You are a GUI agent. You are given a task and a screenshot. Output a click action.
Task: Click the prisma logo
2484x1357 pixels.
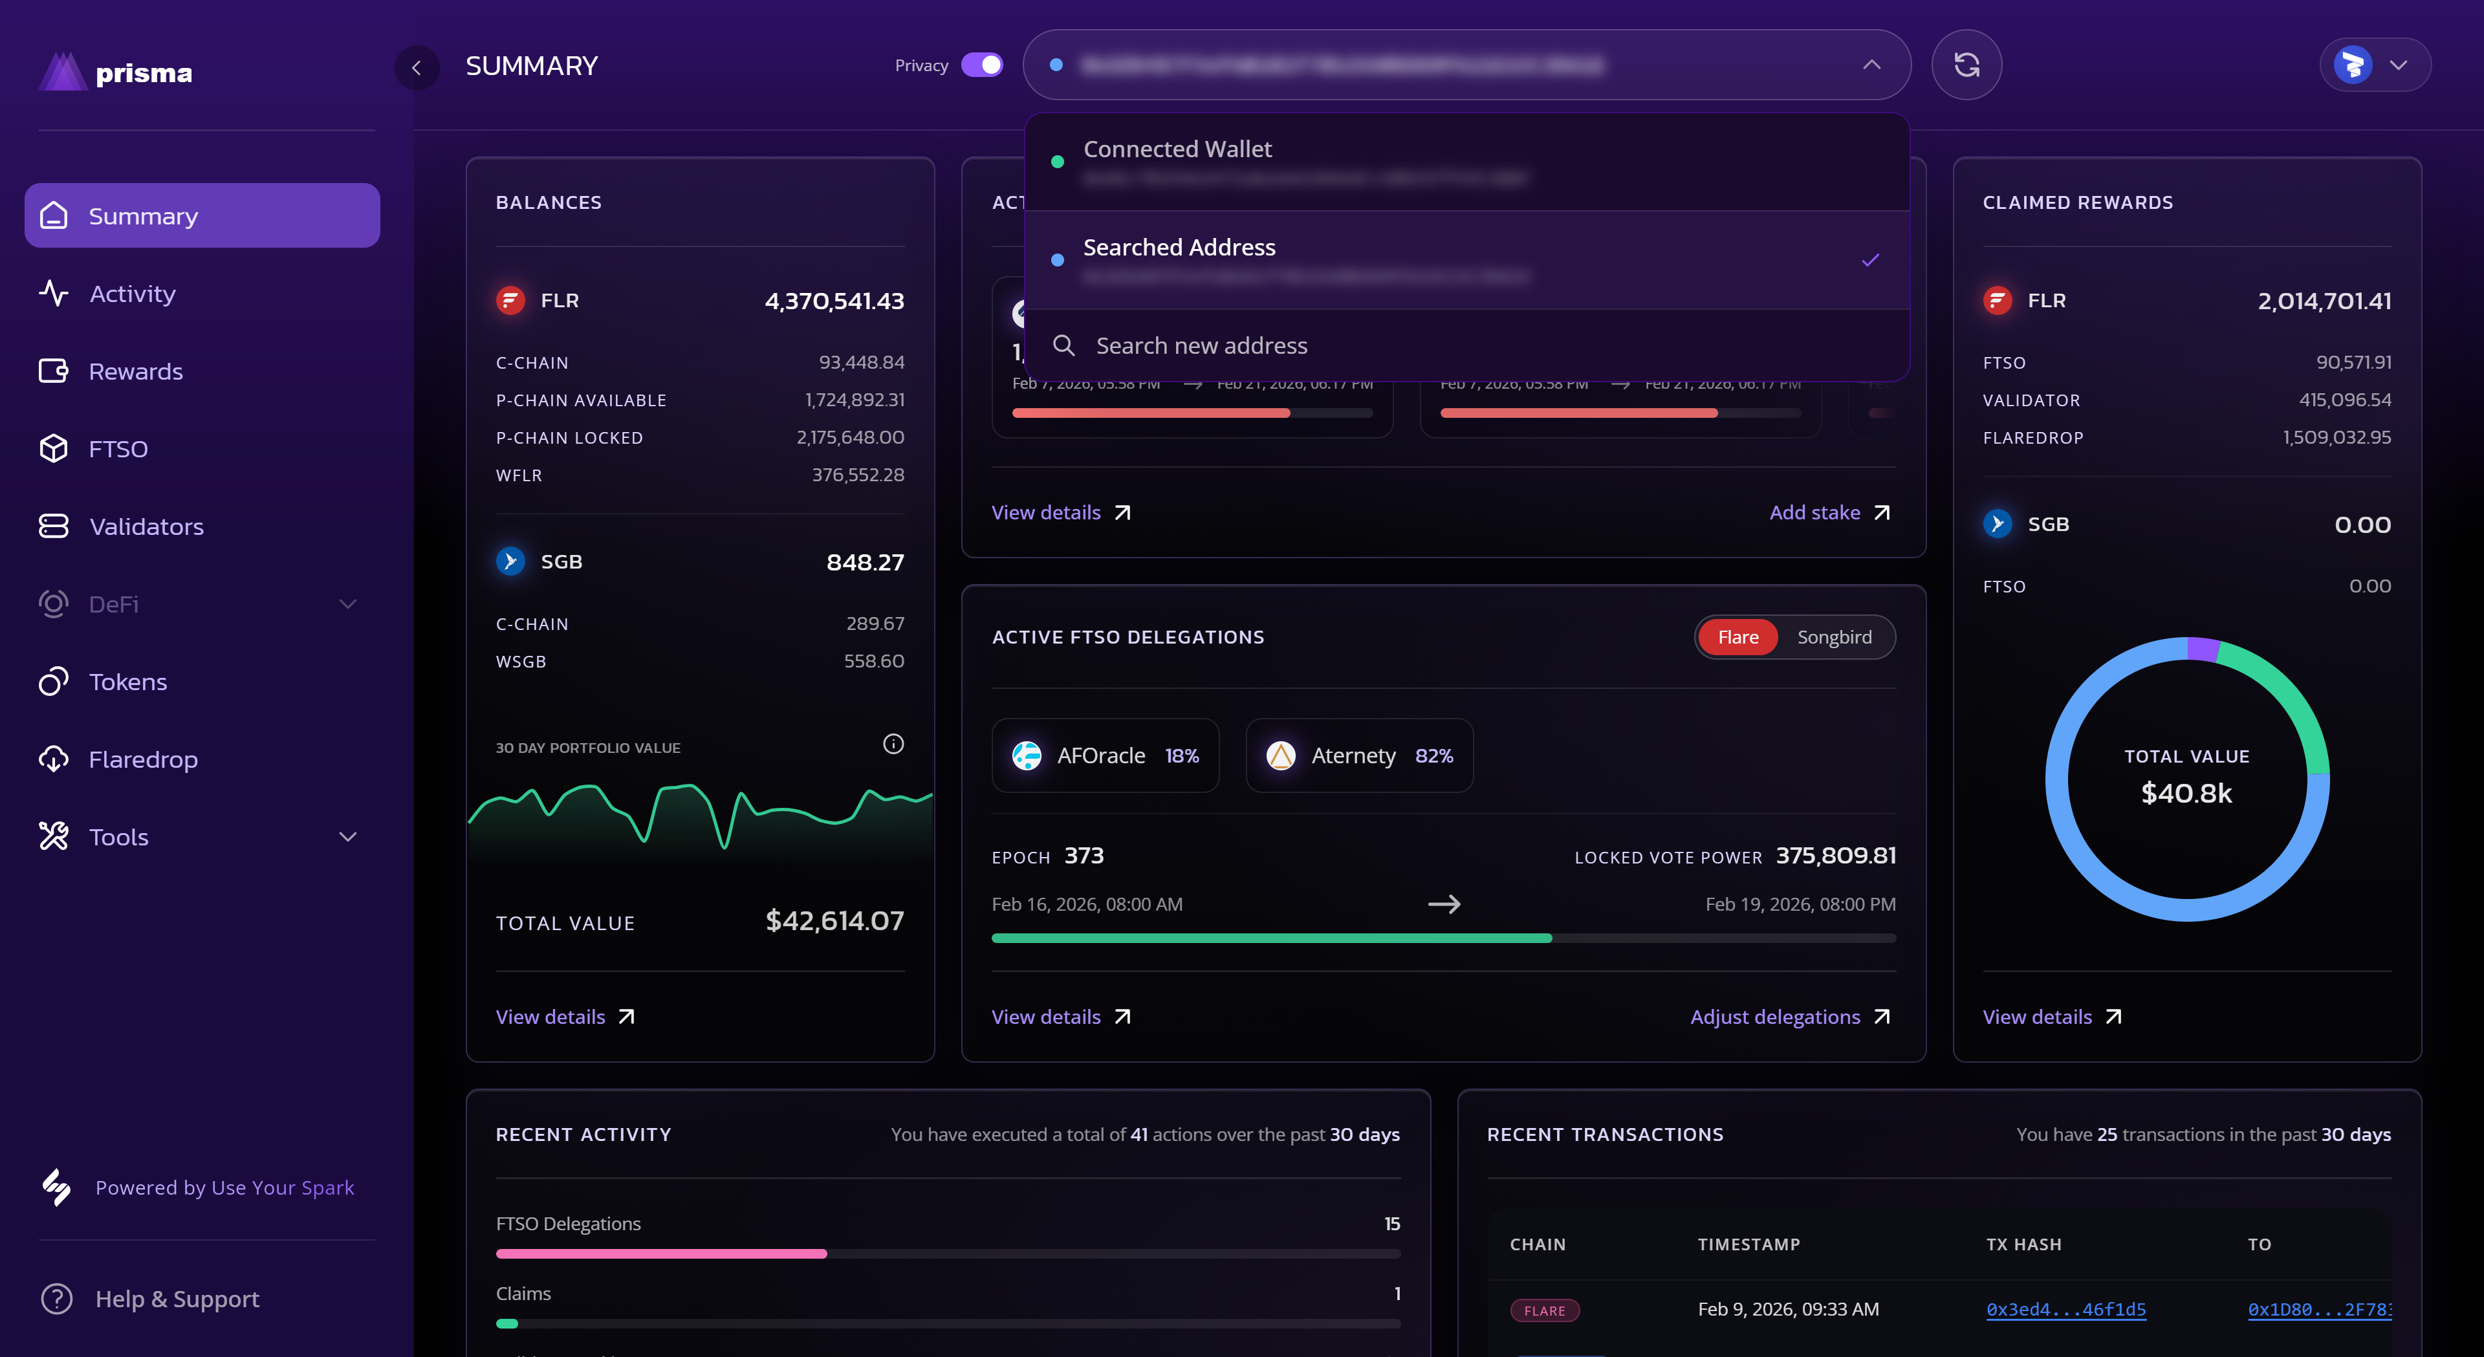(x=116, y=71)
